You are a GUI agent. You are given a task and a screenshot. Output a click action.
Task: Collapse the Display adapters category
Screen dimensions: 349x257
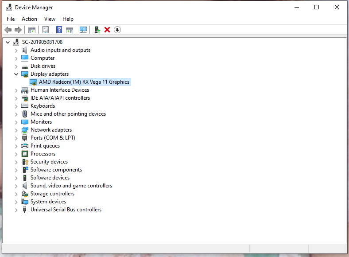[x=16, y=74]
